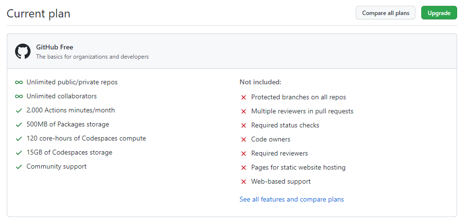
Task: Click 'Protected branches on all repos' text
Action: [x=298, y=97]
